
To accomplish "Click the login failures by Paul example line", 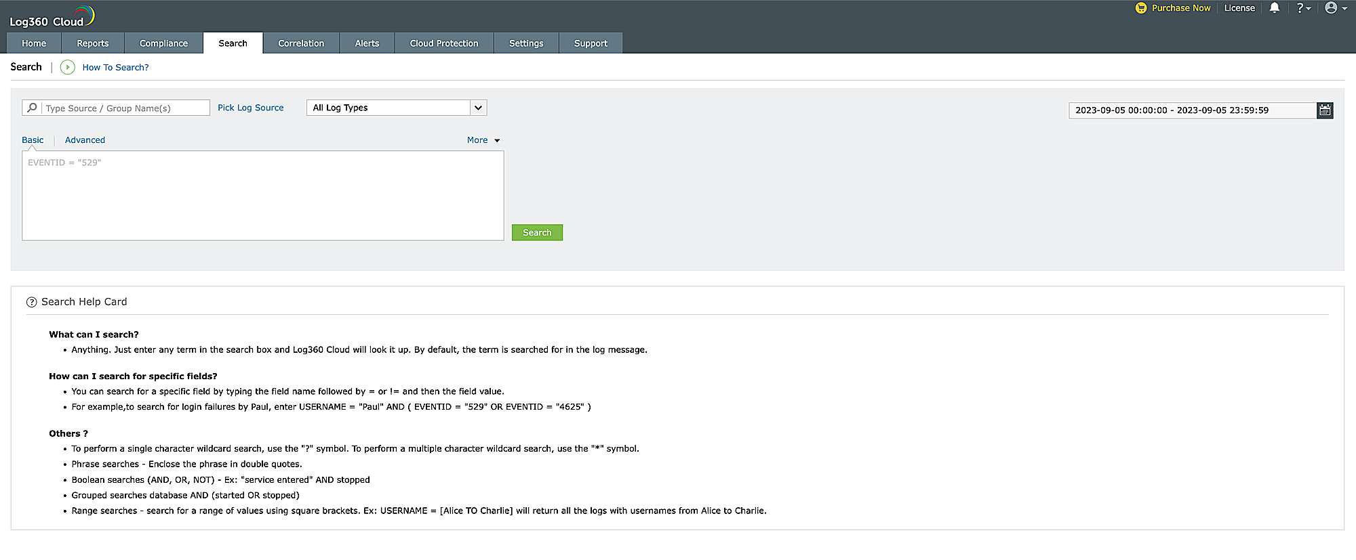I will coord(332,407).
